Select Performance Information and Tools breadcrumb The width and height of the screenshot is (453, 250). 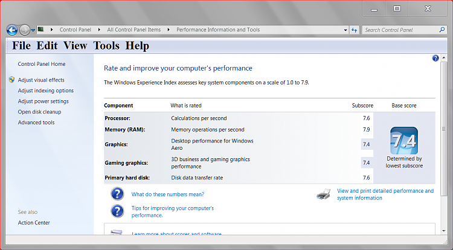click(218, 30)
